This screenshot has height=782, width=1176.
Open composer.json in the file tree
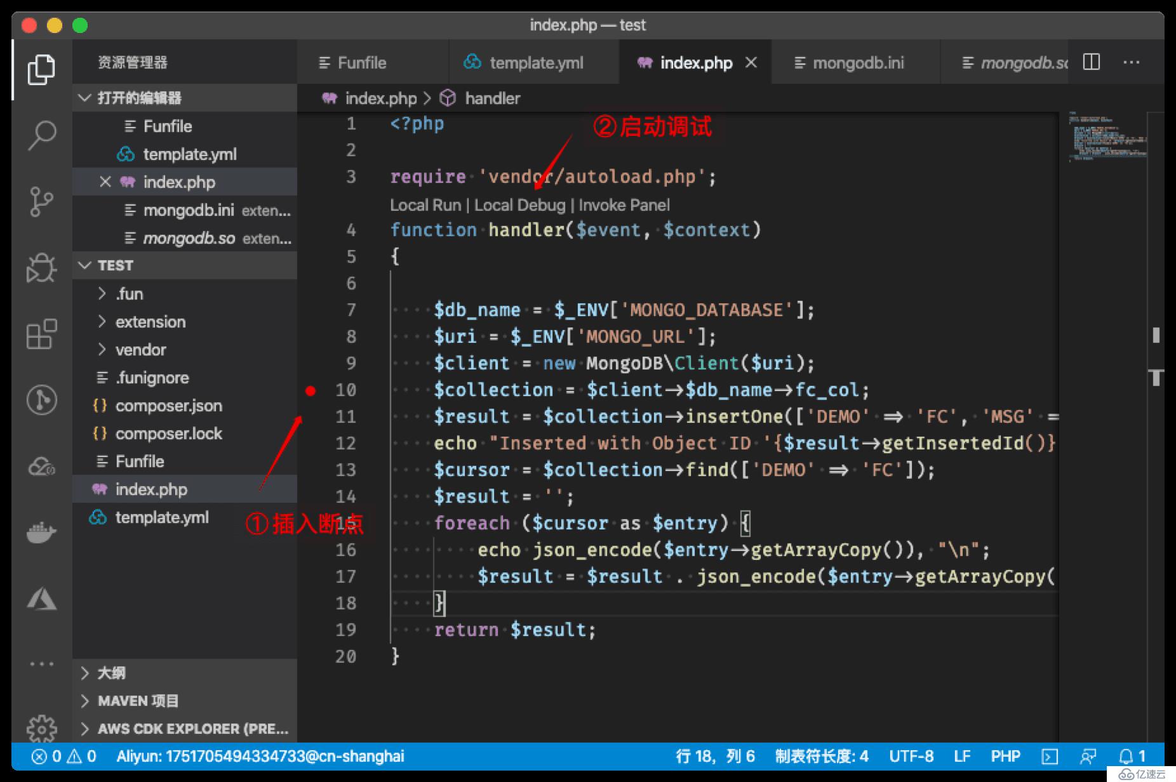pyautogui.click(x=184, y=406)
